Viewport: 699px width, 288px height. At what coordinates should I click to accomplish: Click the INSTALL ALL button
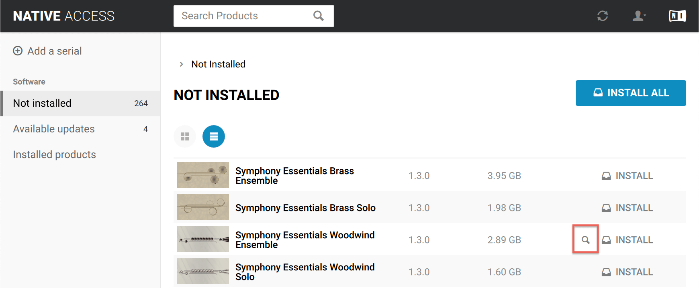pos(630,93)
